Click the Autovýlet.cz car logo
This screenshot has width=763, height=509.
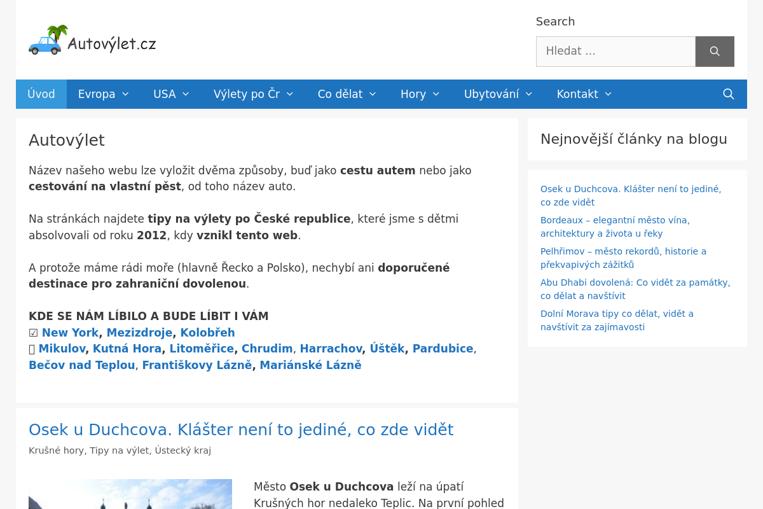tap(92, 41)
